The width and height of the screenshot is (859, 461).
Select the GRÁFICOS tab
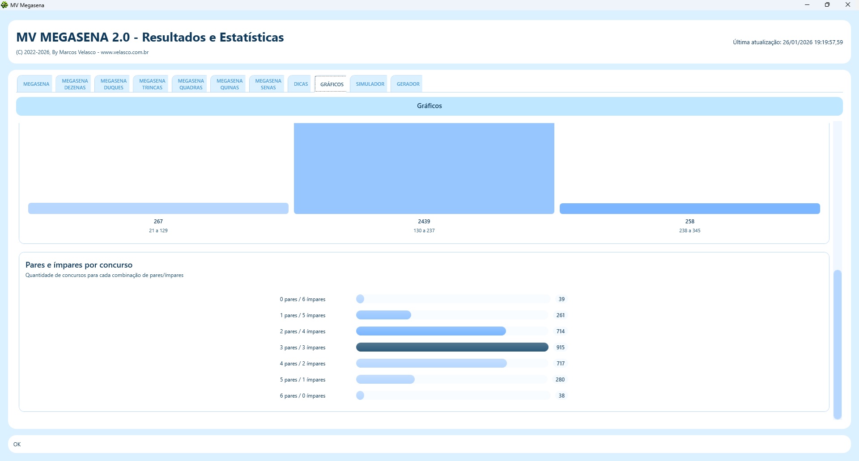[332, 84]
